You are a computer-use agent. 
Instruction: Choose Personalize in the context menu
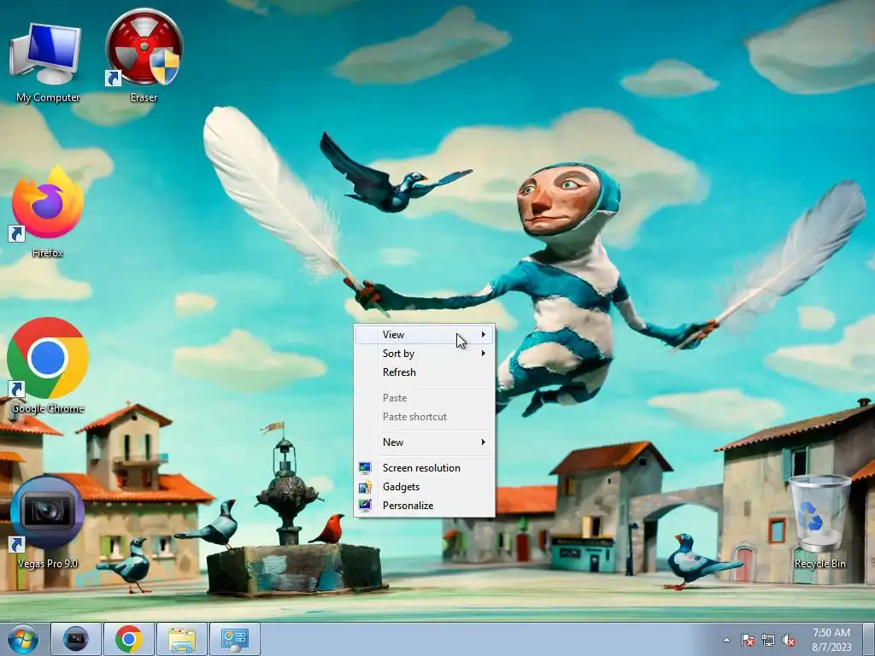424,506
